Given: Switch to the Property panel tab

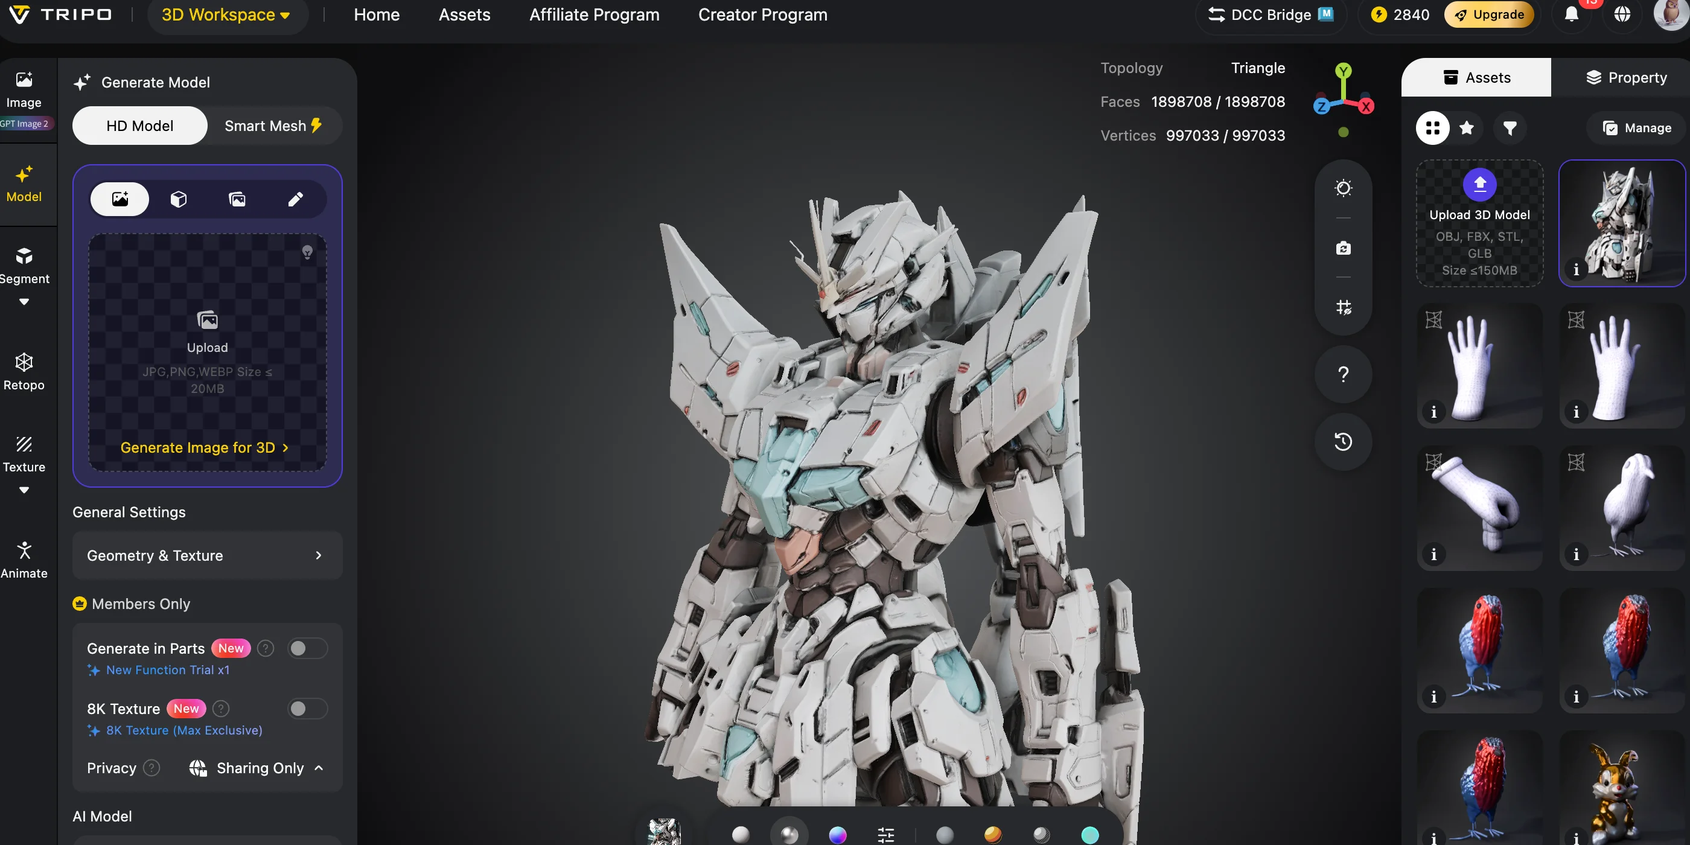Looking at the screenshot, I should (x=1625, y=77).
